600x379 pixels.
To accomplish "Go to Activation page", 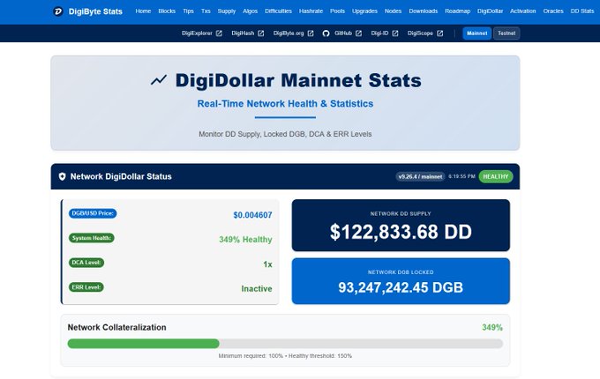I will pos(523,11).
